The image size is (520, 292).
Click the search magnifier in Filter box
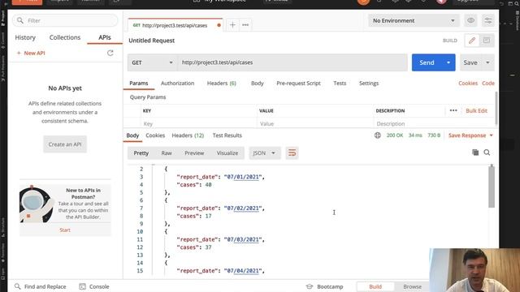[x=20, y=20]
